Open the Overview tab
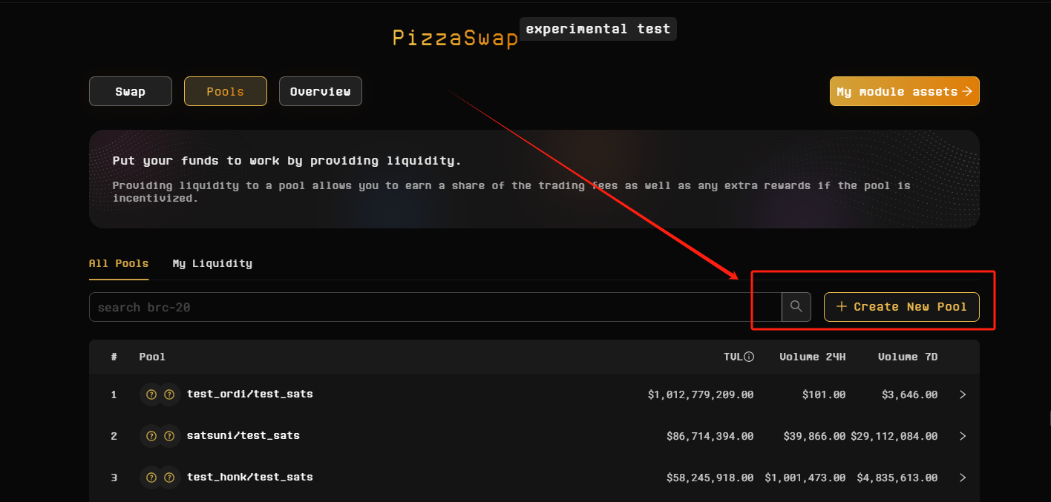Viewport: 1051px width, 502px height. click(320, 91)
